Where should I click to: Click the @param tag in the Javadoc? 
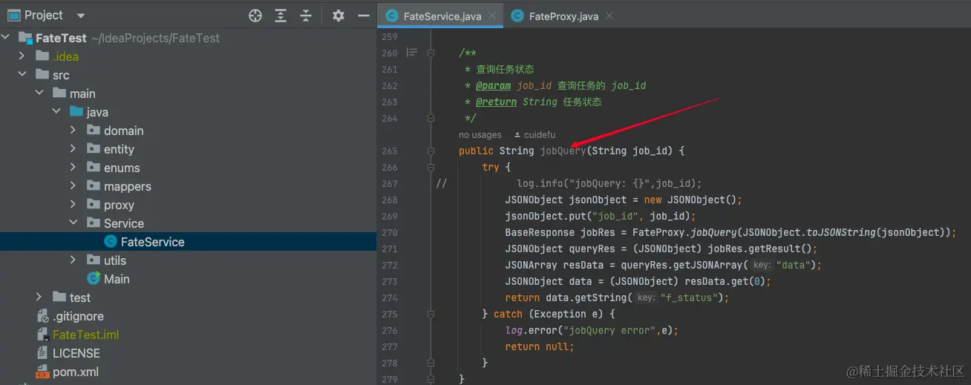point(494,85)
